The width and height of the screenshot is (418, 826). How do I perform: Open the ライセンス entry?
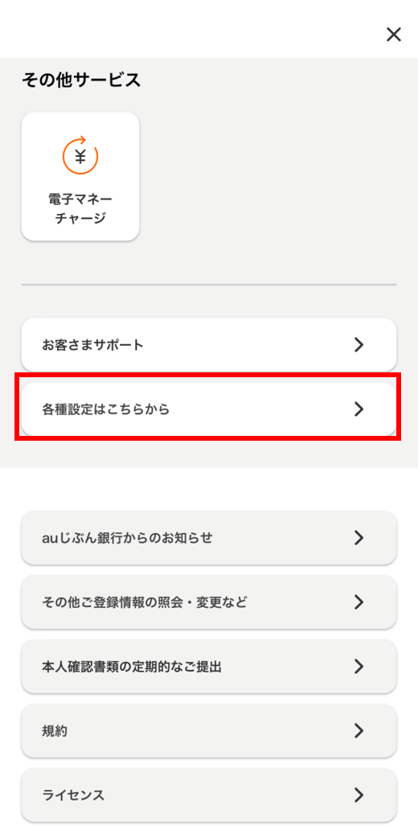click(x=208, y=795)
